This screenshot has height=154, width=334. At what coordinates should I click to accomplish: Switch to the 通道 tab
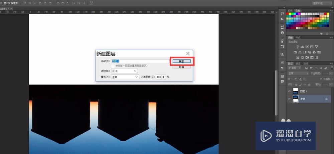(298, 63)
